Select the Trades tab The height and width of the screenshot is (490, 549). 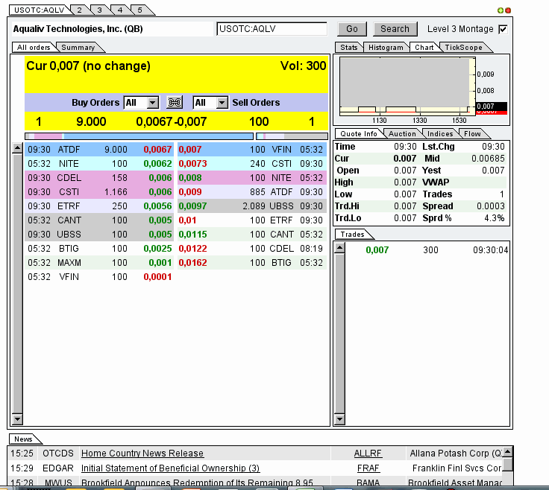tap(352, 235)
